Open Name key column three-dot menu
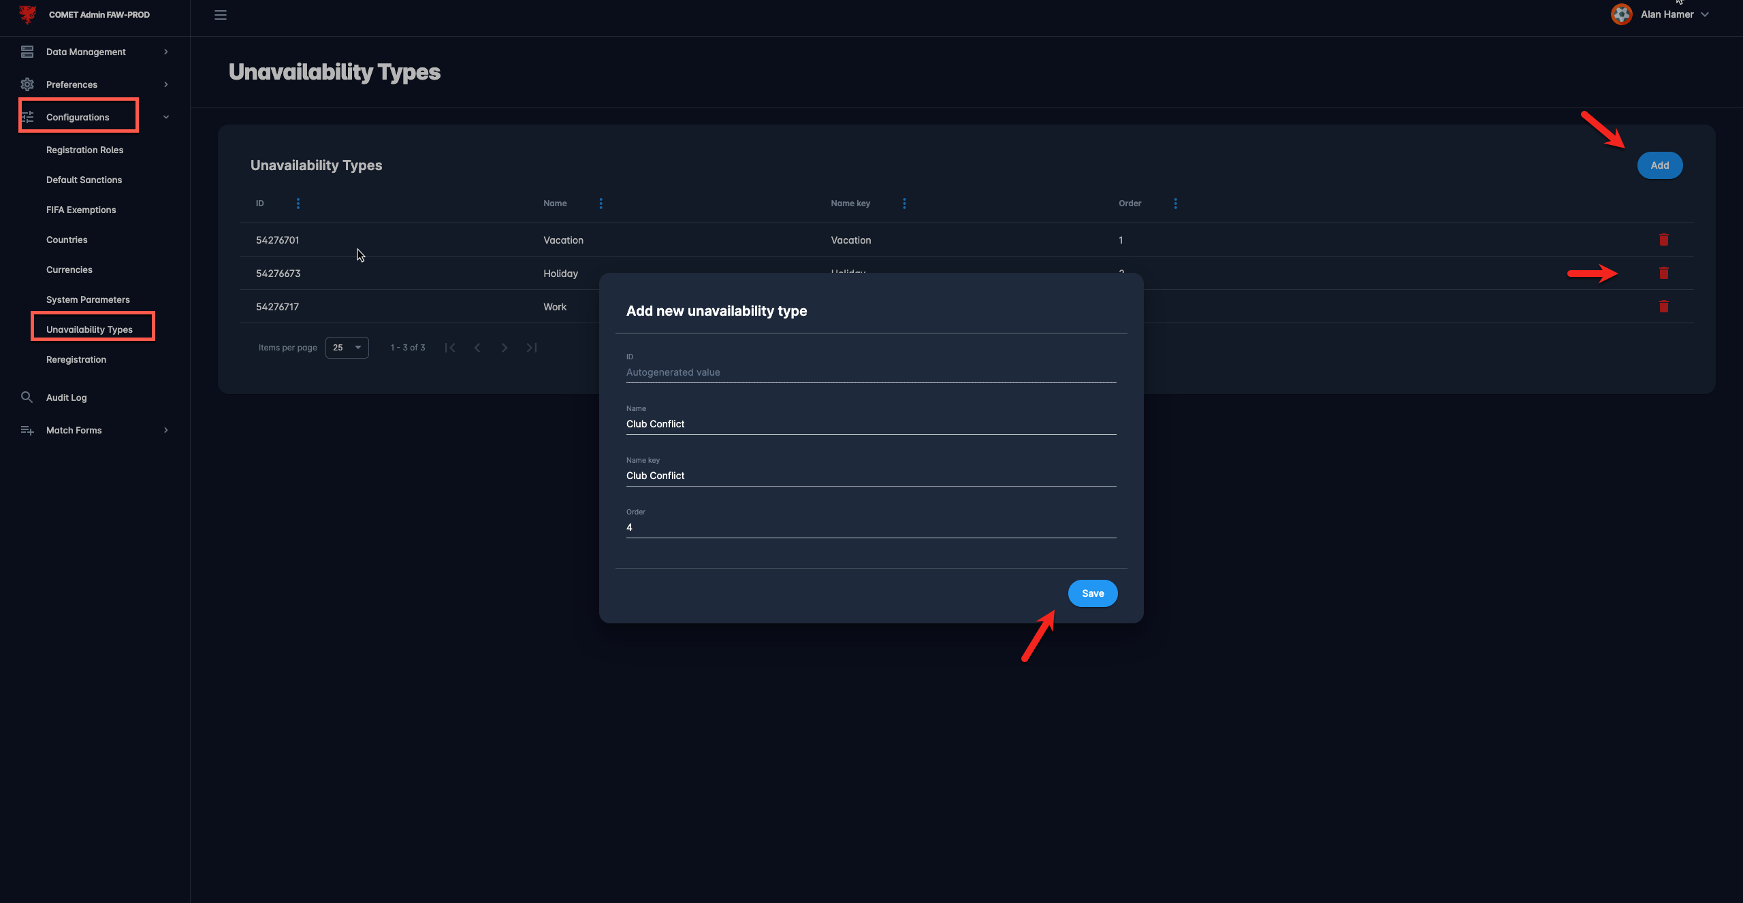1743x903 pixels. 904,203
